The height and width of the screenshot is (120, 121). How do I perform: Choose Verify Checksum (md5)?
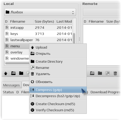tap(58, 110)
